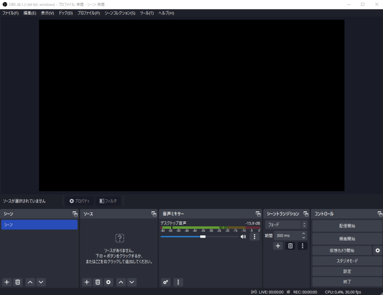383x295 pixels.
Task: Click the 終了 button
Action: (x=347, y=282)
